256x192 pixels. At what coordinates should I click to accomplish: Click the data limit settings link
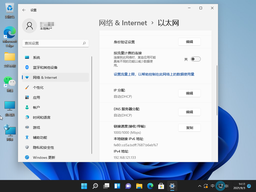(154, 74)
